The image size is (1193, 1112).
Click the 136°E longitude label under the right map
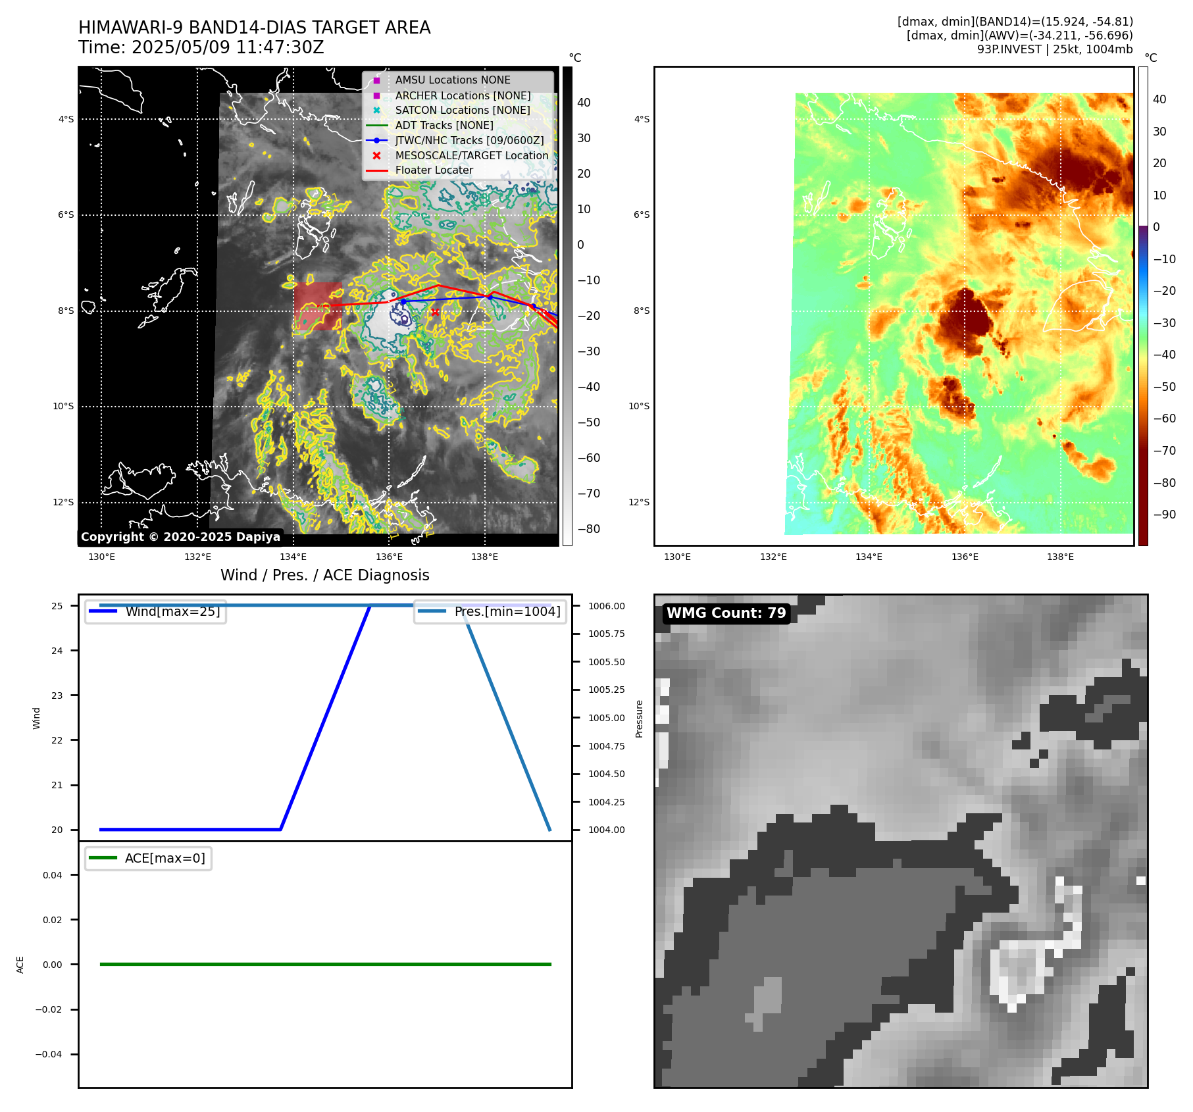(x=965, y=557)
